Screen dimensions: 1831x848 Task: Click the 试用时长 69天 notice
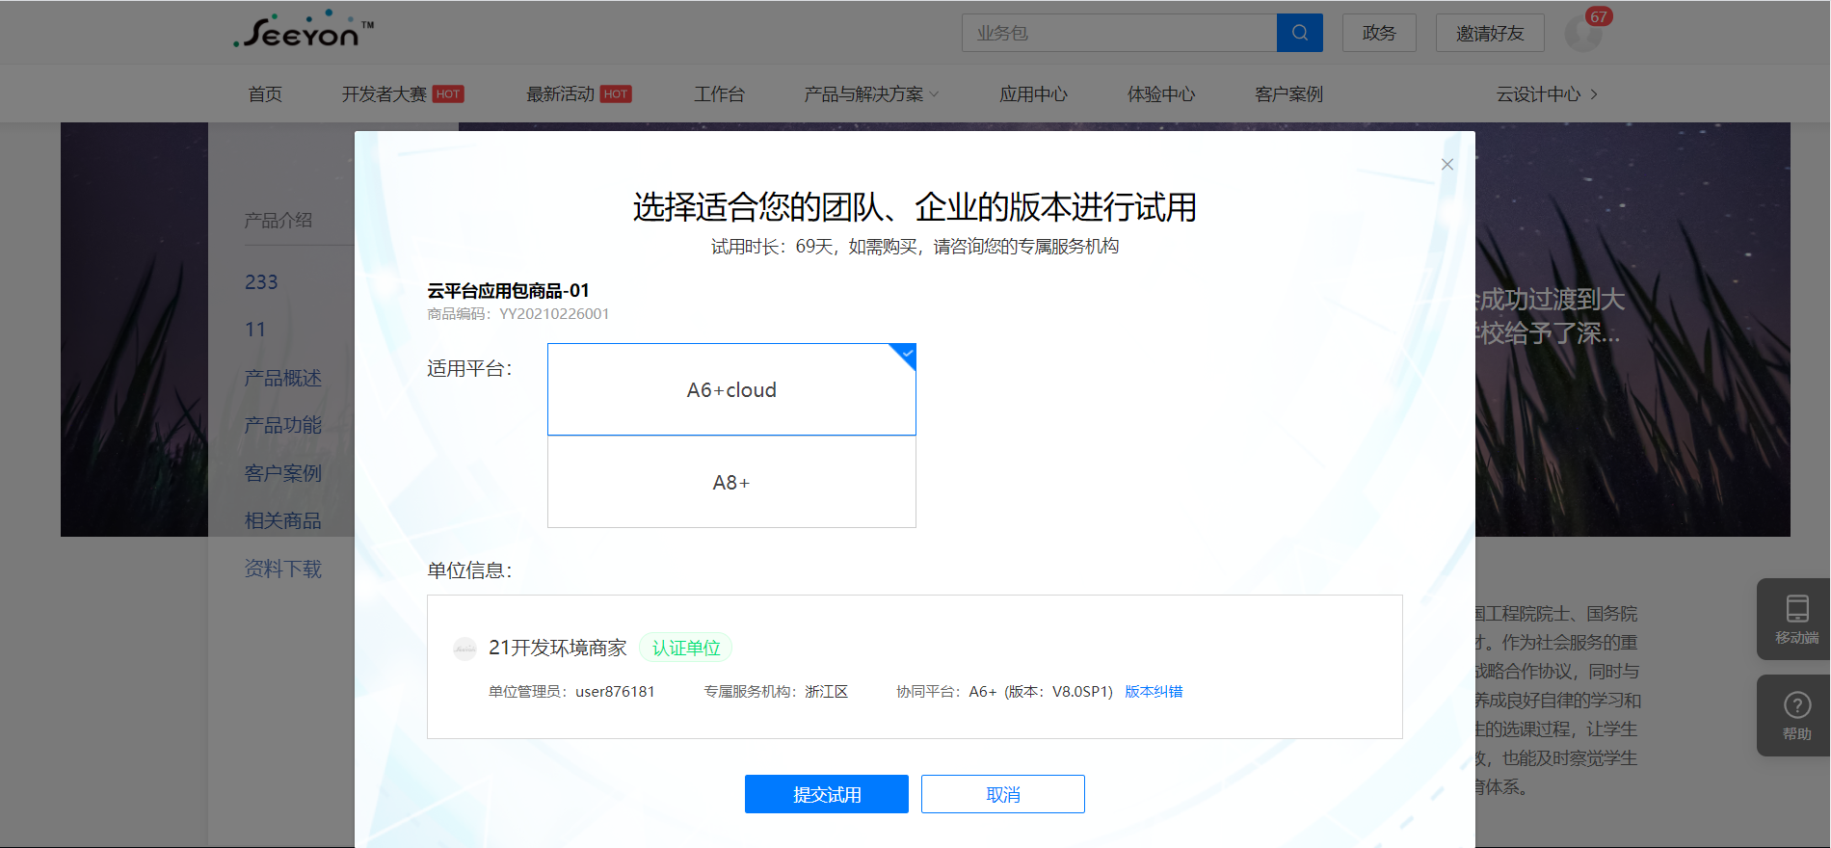tap(915, 247)
